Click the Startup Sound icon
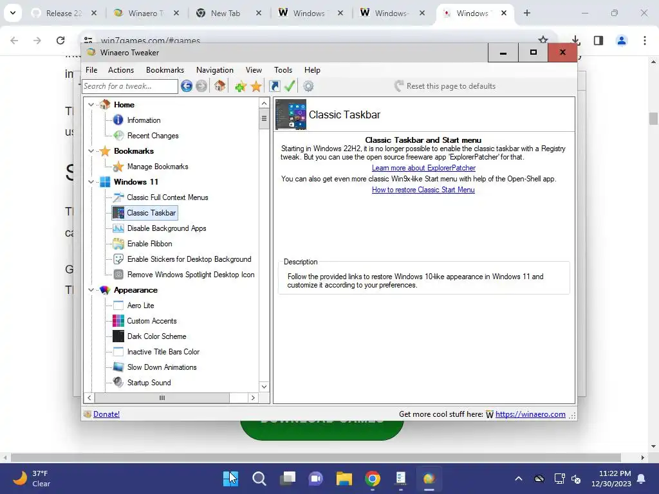659x494 pixels. coord(118,382)
